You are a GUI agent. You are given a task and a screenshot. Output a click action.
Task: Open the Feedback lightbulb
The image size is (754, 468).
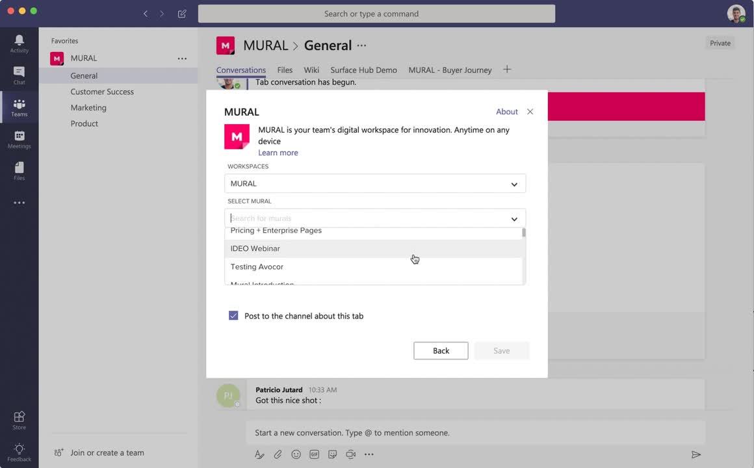[19, 452]
